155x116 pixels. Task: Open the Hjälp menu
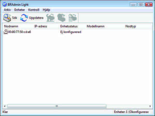tap(47, 10)
